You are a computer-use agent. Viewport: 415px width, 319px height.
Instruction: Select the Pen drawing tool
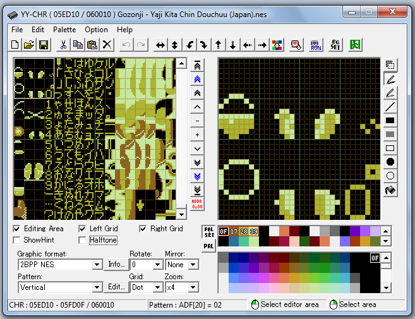[x=390, y=79]
